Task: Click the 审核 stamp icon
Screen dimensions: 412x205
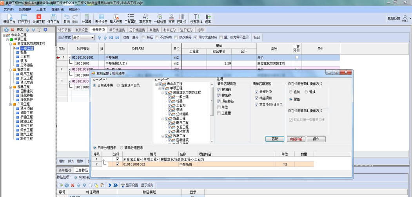Action: point(172,17)
